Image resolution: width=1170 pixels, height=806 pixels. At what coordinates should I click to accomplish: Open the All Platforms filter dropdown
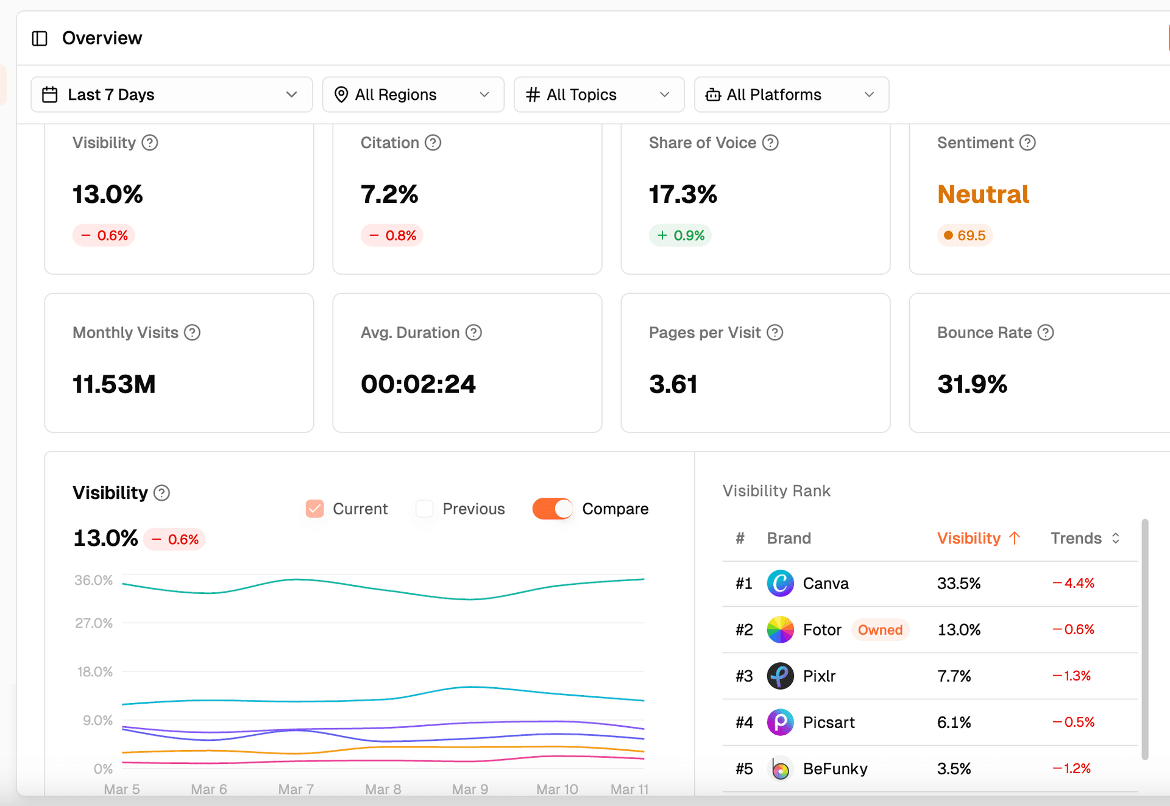(792, 94)
